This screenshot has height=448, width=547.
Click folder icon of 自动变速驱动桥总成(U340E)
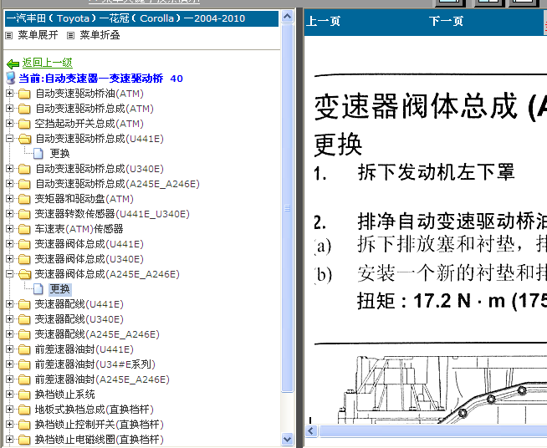click(24, 169)
